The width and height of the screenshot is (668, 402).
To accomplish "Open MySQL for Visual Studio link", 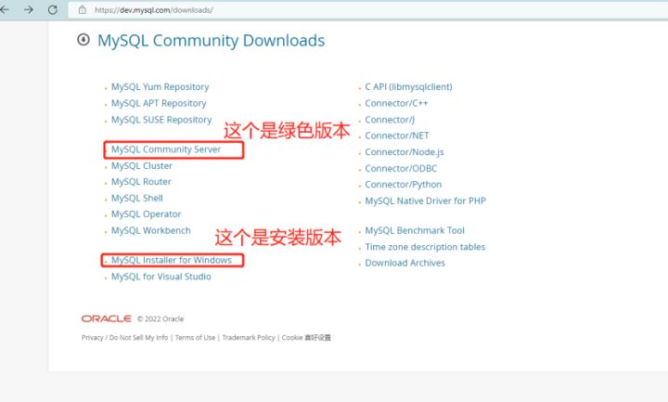I will [x=161, y=277].
